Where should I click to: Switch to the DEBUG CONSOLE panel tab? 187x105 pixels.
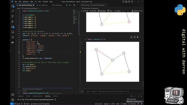38,96
